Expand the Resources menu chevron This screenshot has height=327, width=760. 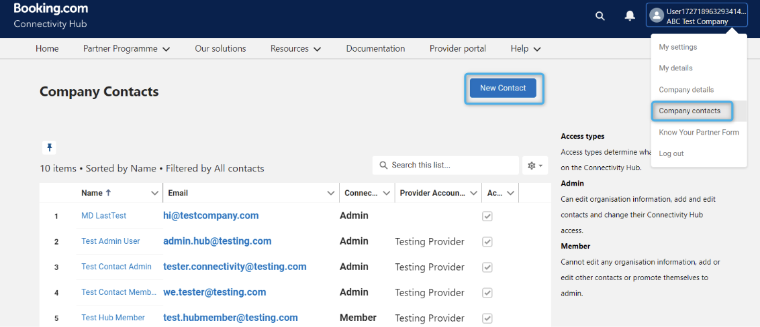[x=317, y=49]
